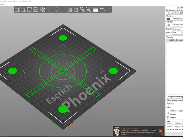Screen dimensions: 183x137
Task: Click the top green octagon pad
Action: coord(63,38)
